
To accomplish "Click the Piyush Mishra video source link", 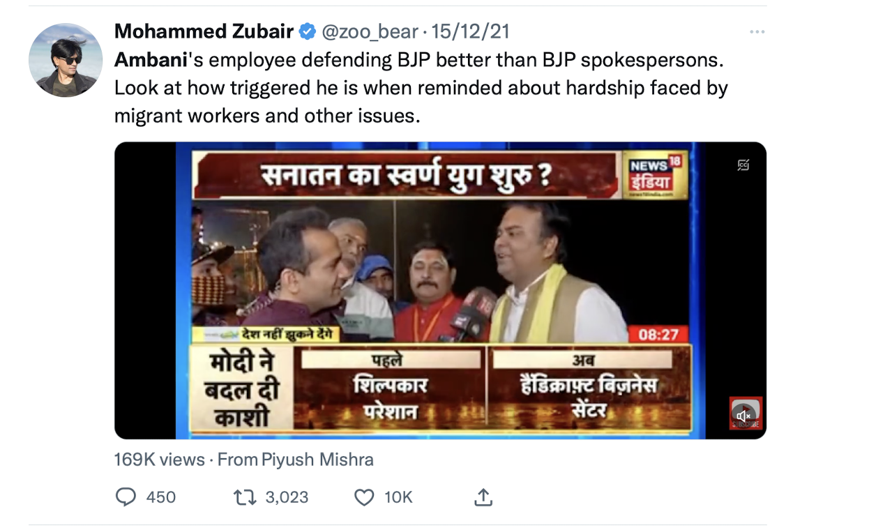I will tap(317, 460).
